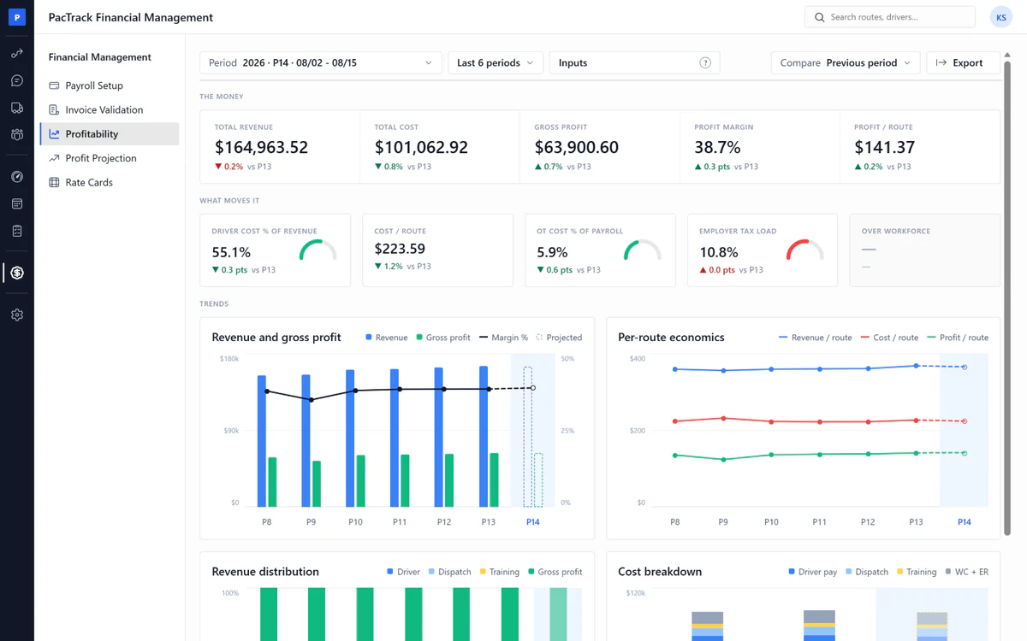
Task: Open the Period dropdown
Action: 321,62
